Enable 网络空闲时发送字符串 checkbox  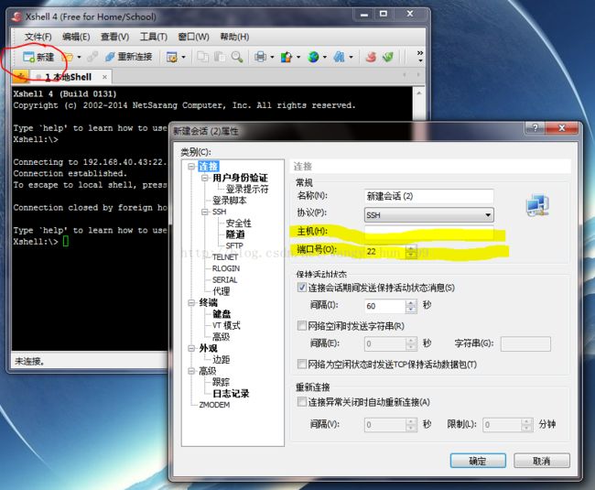click(x=302, y=326)
